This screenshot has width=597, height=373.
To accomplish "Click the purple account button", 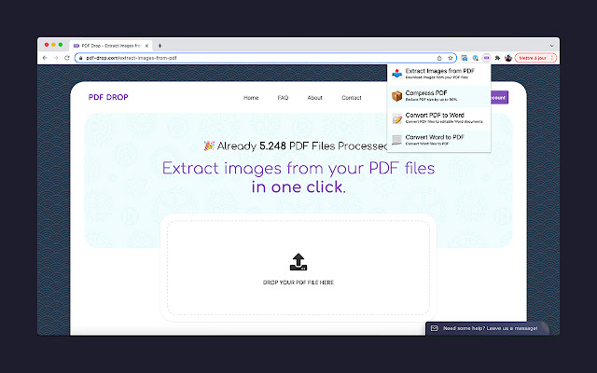I will [499, 97].
